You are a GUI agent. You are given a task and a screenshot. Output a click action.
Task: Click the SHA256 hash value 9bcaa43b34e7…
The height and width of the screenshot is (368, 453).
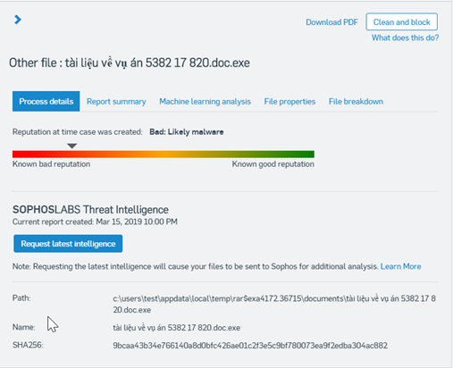250,346
